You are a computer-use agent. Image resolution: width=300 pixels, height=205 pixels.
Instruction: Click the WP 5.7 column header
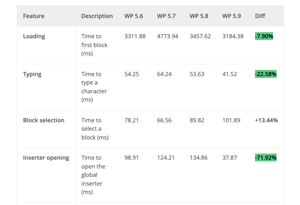166,16
